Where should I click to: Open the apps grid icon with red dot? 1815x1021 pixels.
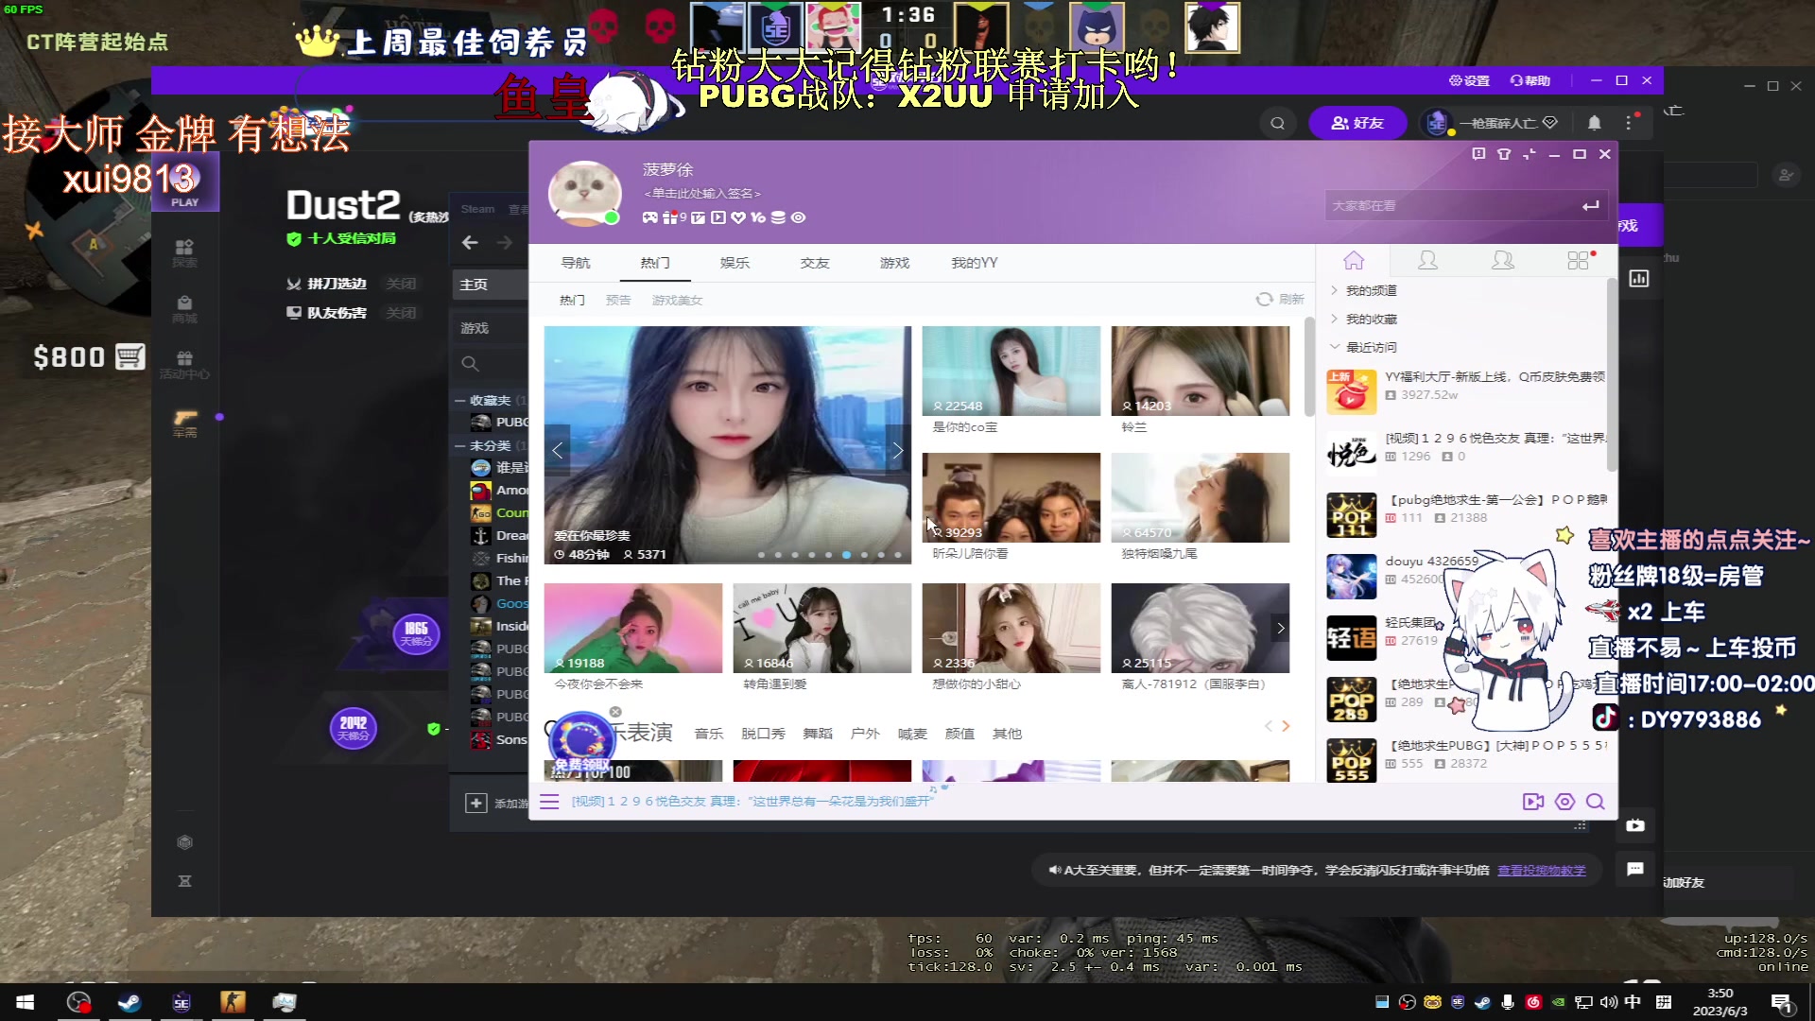(1578, 261)
